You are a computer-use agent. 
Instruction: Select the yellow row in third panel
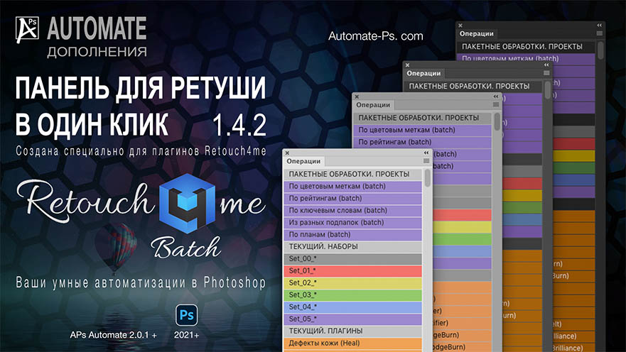[x=522, y=196]
